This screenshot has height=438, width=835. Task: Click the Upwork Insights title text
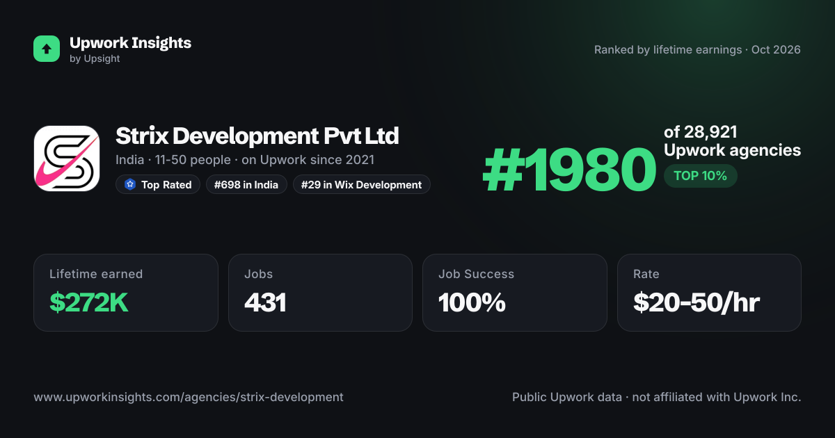click(130, 42)
